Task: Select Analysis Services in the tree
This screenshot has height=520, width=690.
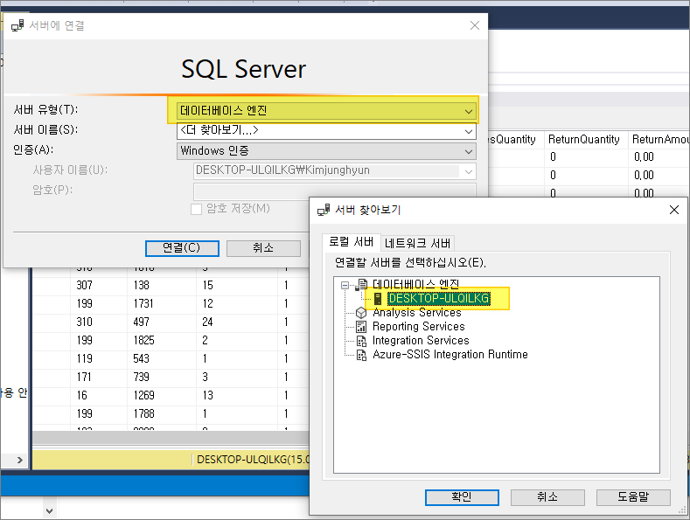Action: pyautogui.click(x=417, y=312)
